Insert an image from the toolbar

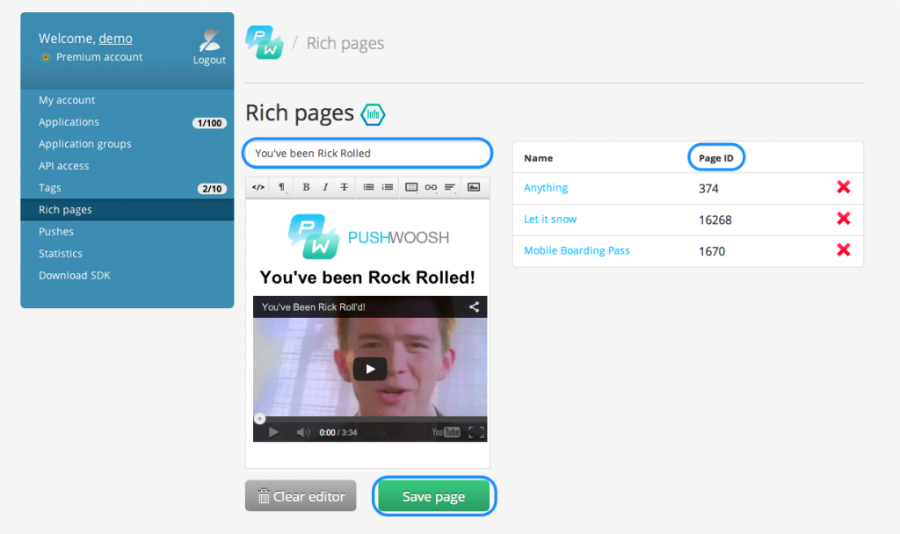click(x=474, y=187)
